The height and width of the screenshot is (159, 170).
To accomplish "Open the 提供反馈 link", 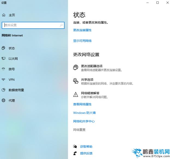I will pos(86,153).
